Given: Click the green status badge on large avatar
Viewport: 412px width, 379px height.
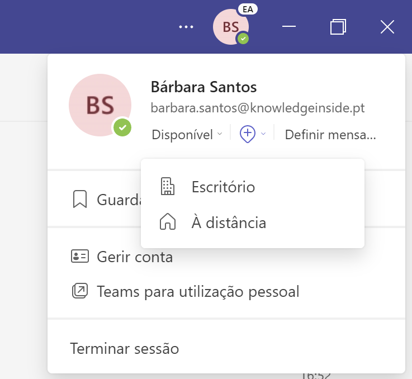Looking at the screenshot, I should [123, 127].
